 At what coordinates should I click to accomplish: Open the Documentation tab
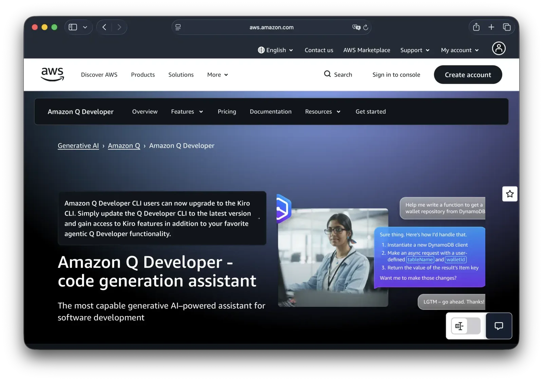[270, 112]
